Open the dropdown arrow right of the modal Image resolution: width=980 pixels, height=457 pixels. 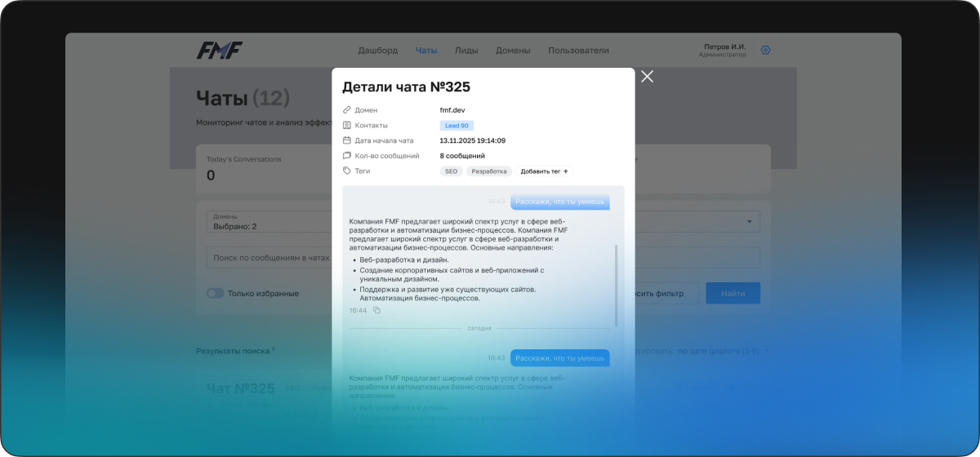click(x=750, y=222)
